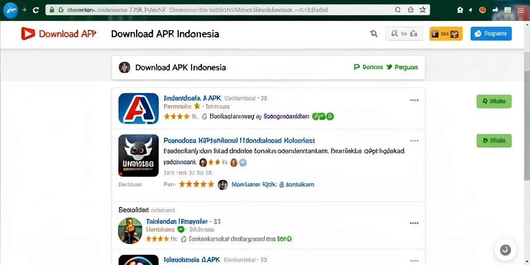Click the orange header button

[x=446, y=34]
